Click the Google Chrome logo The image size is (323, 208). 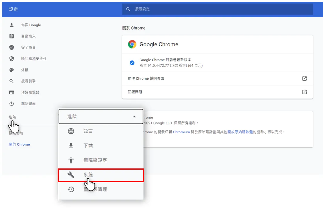tap(132, 44)
